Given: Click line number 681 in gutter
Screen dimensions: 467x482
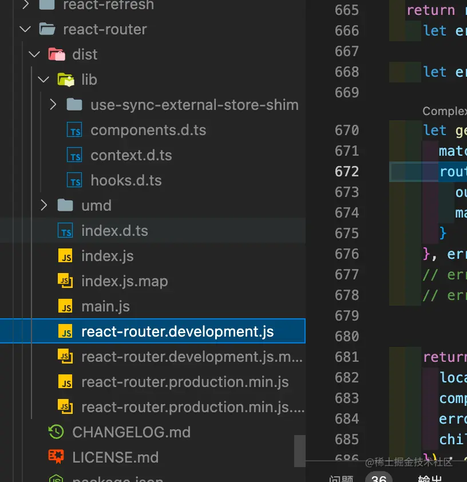Looking at the screenshot, I should coord(347,357).
